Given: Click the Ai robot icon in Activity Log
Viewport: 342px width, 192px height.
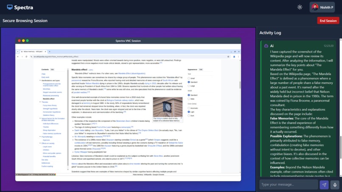Looking at the screenshot, I should click(266, 46).
